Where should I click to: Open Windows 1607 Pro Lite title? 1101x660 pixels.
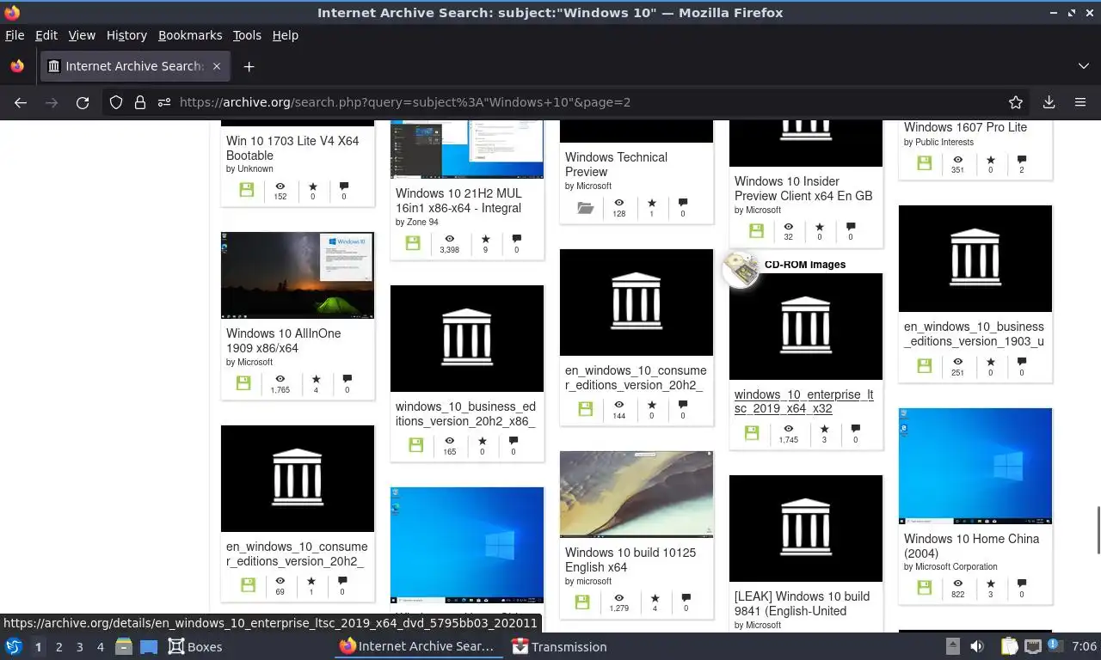(x=965, y=127)
